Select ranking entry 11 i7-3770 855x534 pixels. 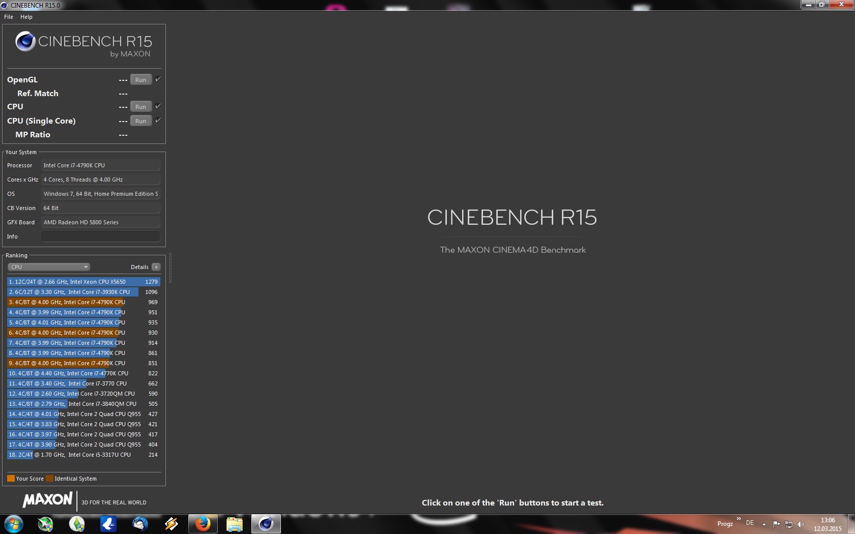pyautogui.click(x=83, y=383)
